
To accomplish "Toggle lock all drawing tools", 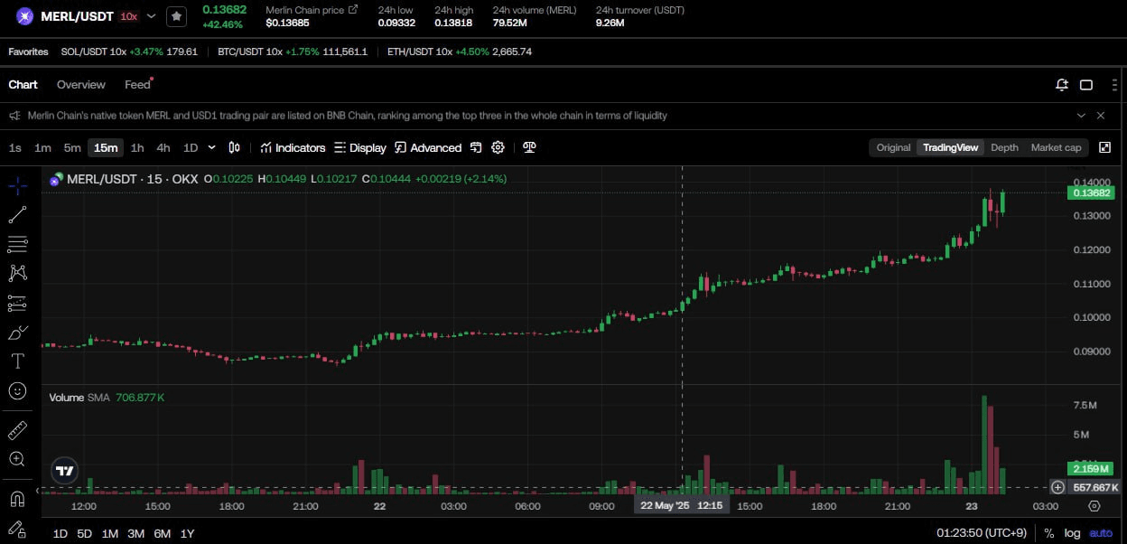I will click(17, 528).
